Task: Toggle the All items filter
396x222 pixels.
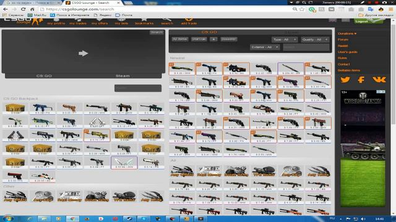Action: 180,39
